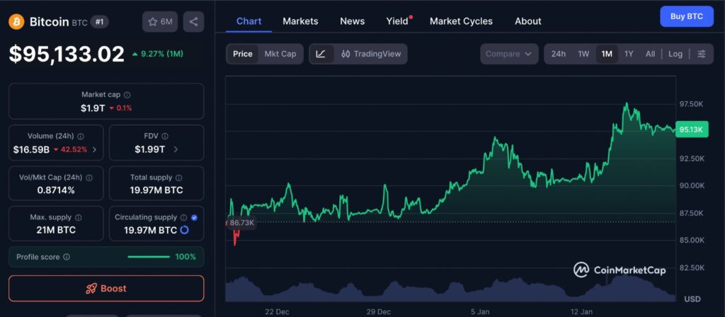Click the 5 Jan date label

(x=481, y=312)
